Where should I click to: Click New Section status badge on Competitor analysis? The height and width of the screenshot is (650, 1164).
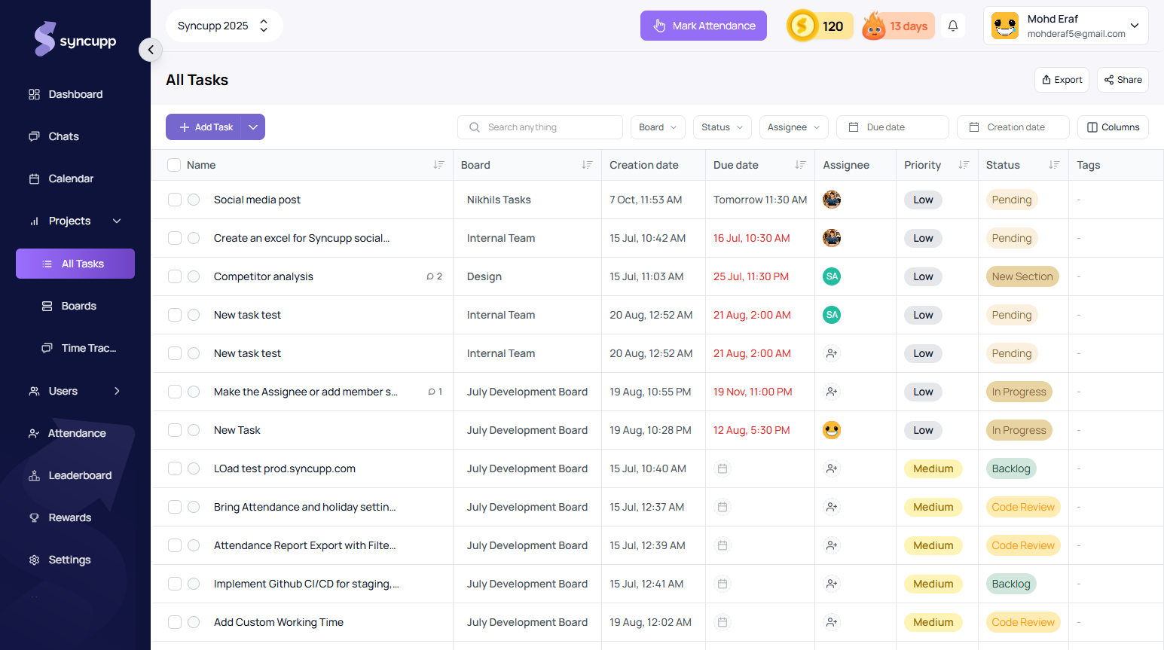pyautogui.click(x=1022, y=276)
